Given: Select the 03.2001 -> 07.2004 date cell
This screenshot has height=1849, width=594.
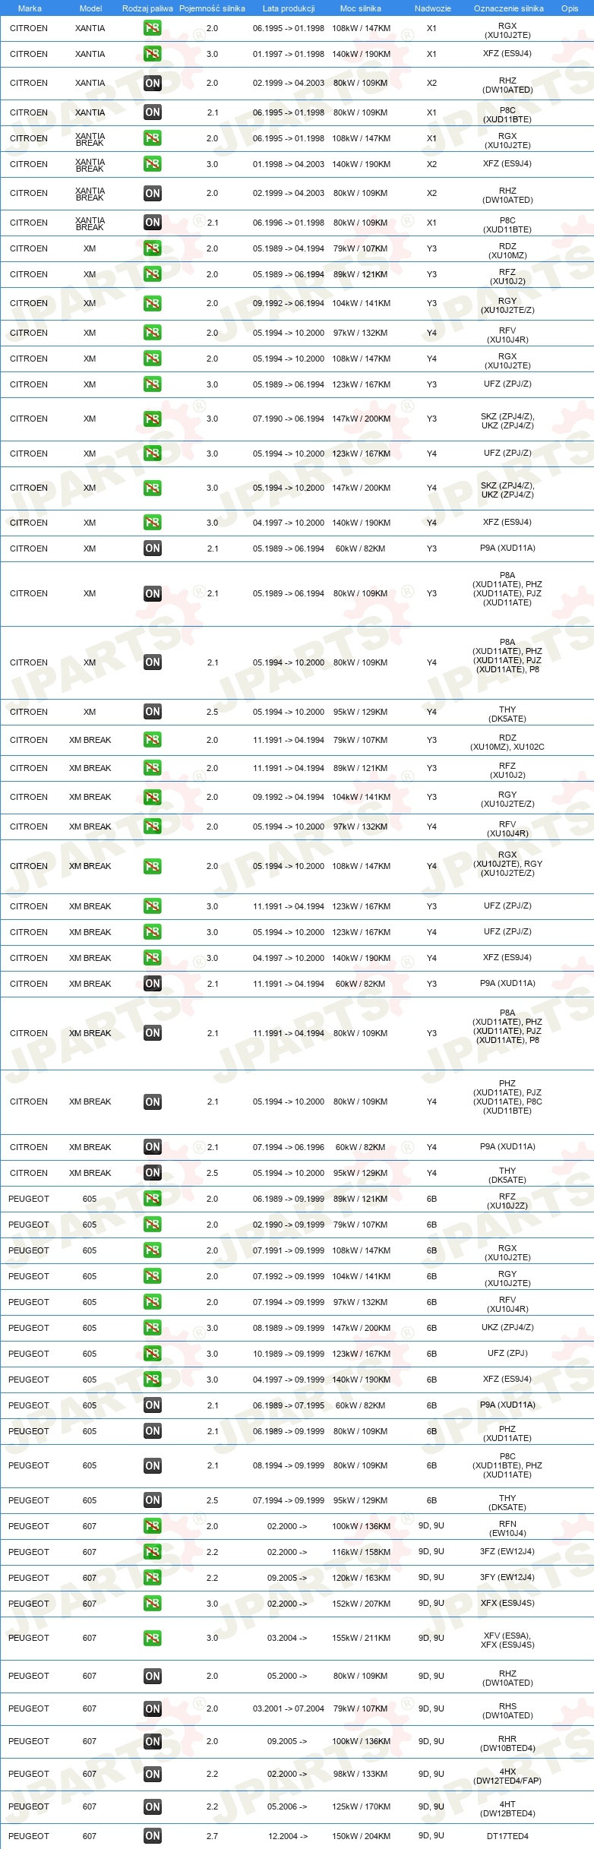Looking at the screenshot, I should [x=289, y=1708].
